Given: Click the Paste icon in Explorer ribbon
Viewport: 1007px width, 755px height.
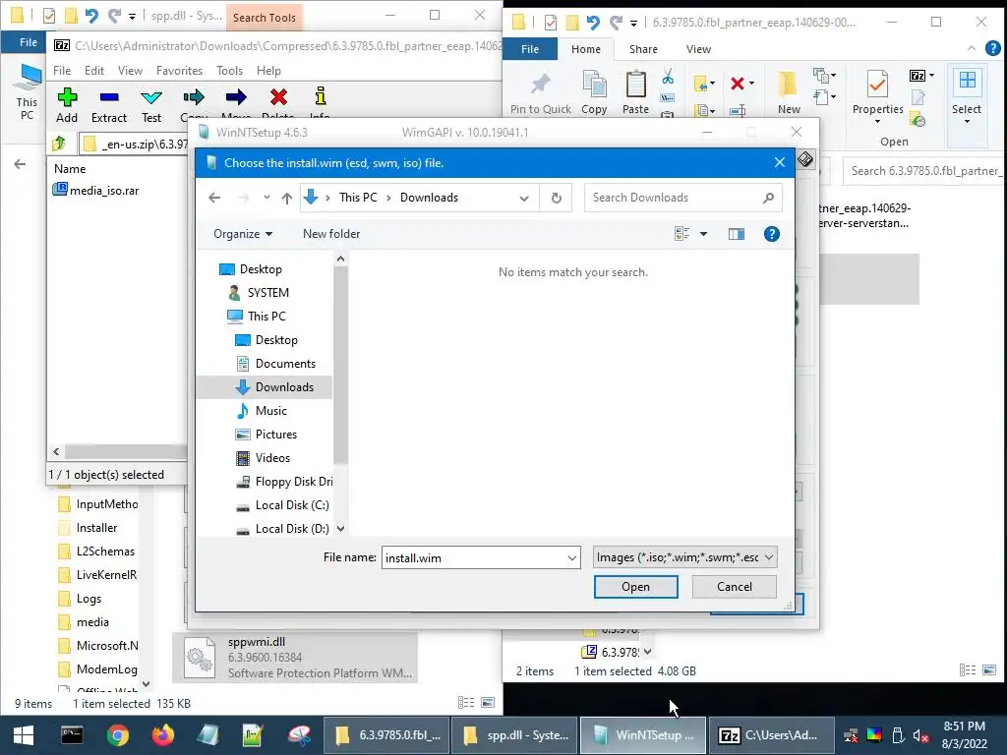Looking at the screenshot, I should coord(636,85).
